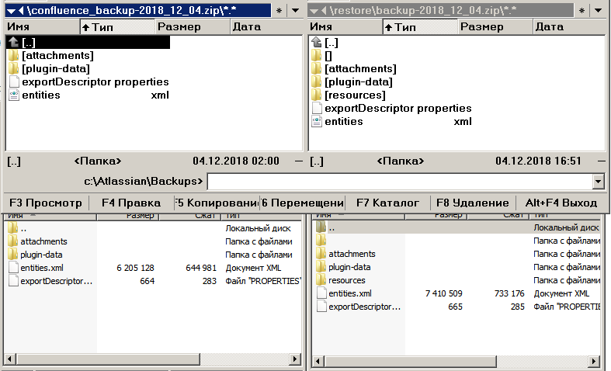The image size is (611, 371).
Task: Open right panel favorites asterisk button
Action: [x=581, y=11]
